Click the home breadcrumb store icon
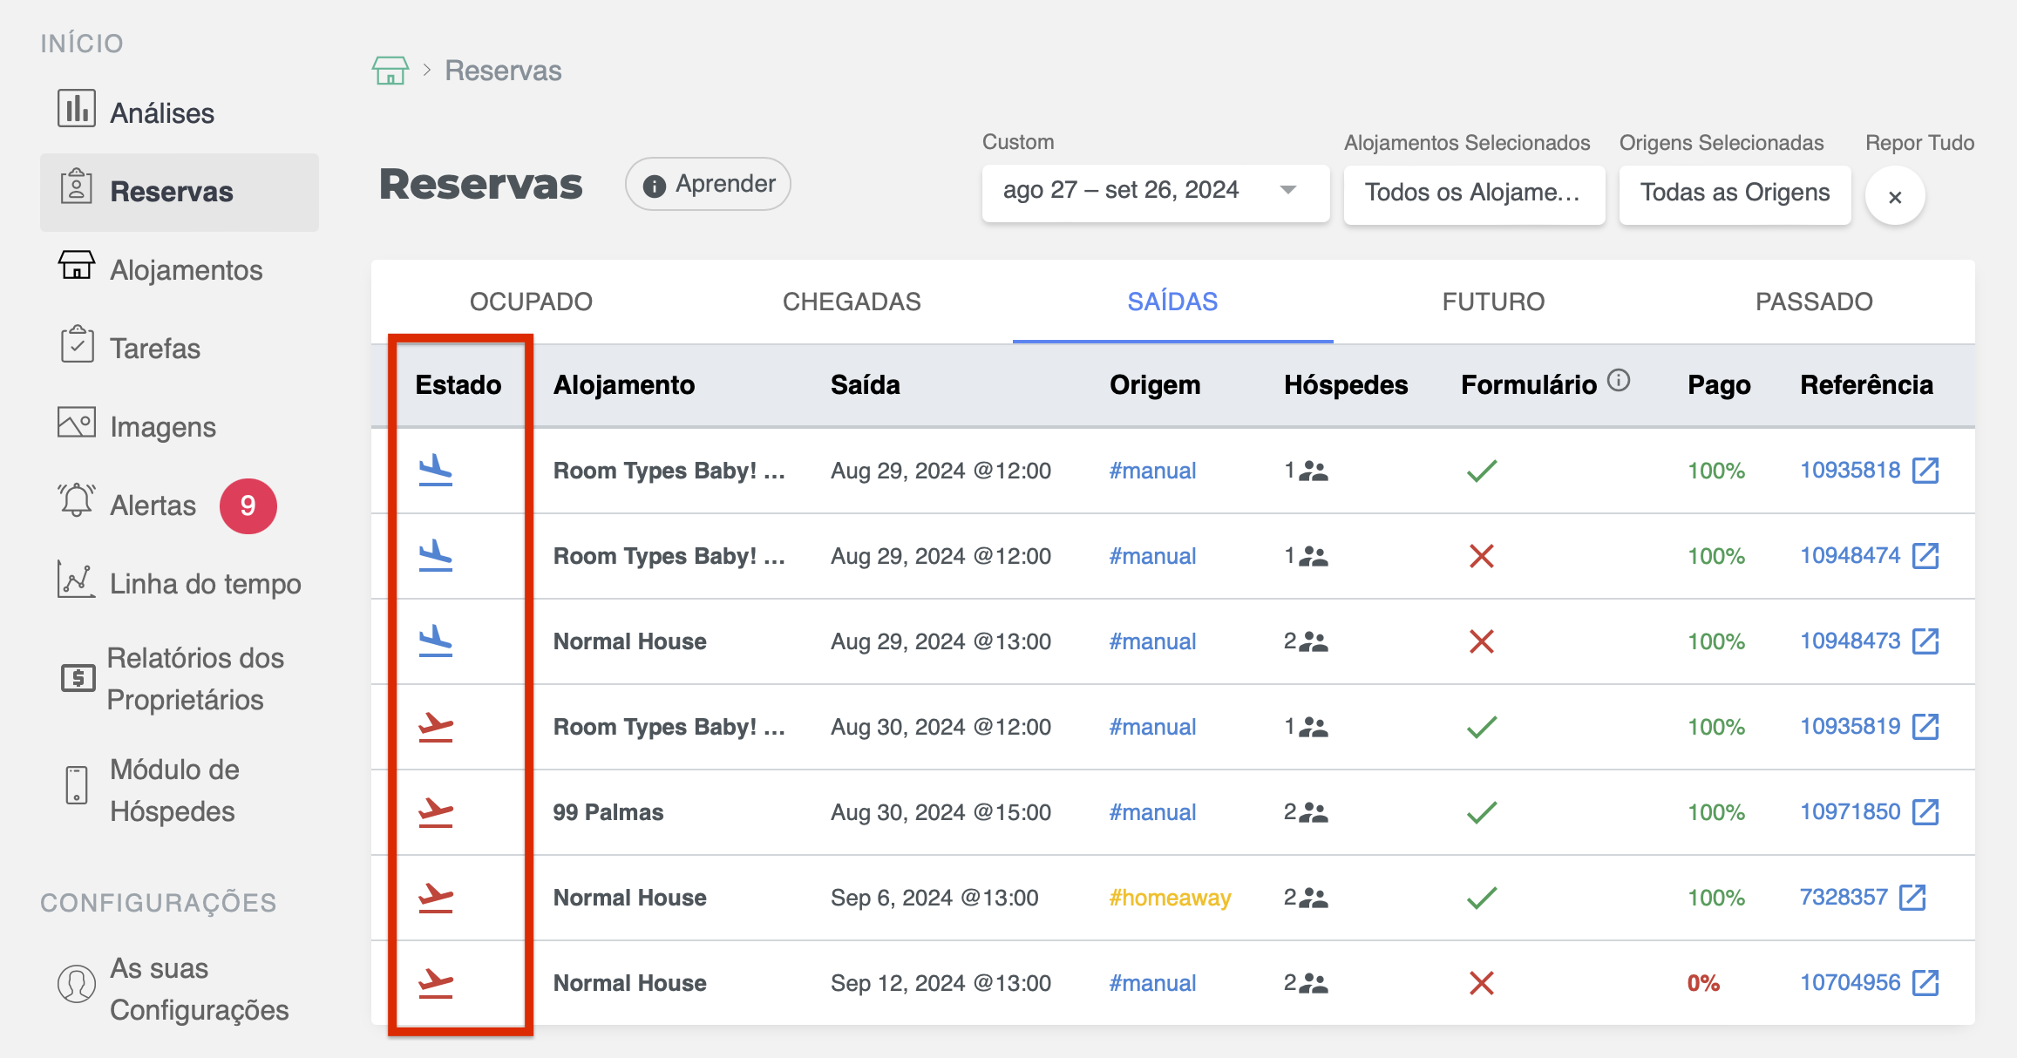The height and width of the screenshot is (1058, 2017). click(390, 71)
